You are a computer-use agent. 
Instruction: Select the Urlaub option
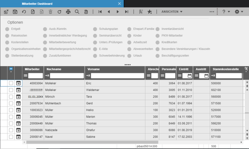129,56
